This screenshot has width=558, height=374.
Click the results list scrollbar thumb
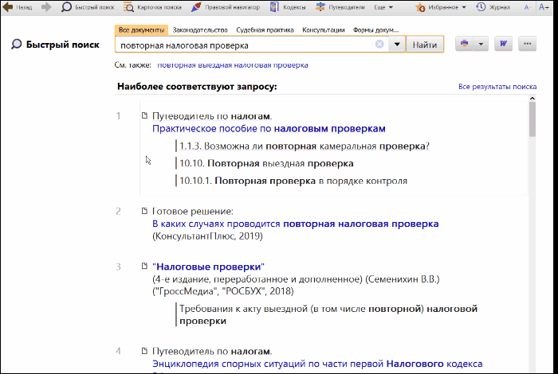click(532, 119)
